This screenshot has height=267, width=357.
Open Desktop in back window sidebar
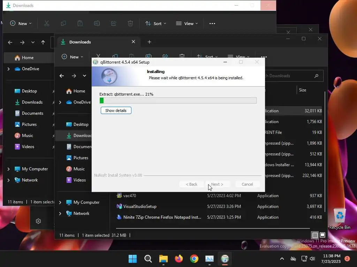click(29, 91)
